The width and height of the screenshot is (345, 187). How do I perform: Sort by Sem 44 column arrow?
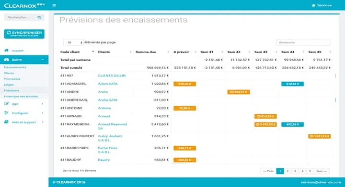coord(303,52)
